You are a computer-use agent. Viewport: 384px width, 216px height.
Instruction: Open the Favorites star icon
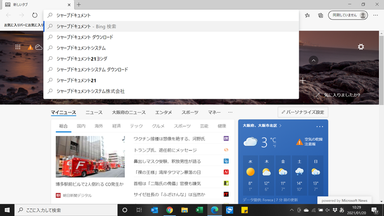pos(307,15)
